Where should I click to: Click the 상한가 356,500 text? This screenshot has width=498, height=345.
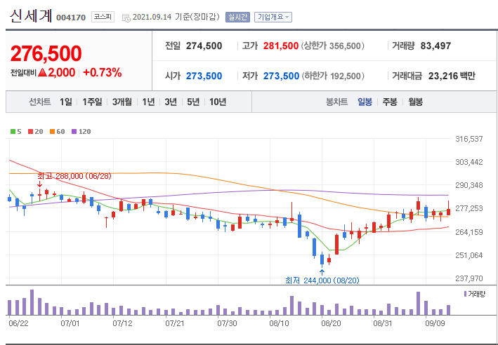coord(332,46)
